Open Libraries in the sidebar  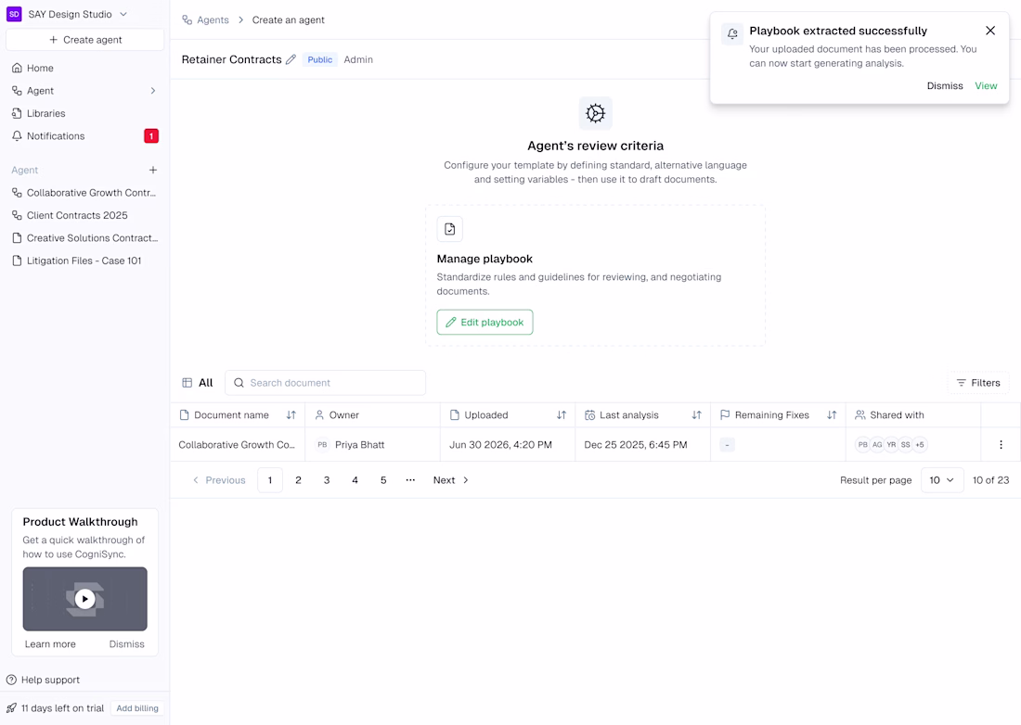tap(46, 113)
